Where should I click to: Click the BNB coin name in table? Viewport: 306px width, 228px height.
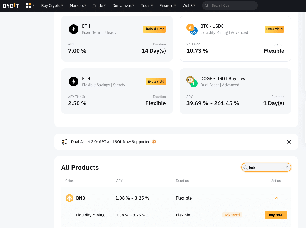[81, 198]
